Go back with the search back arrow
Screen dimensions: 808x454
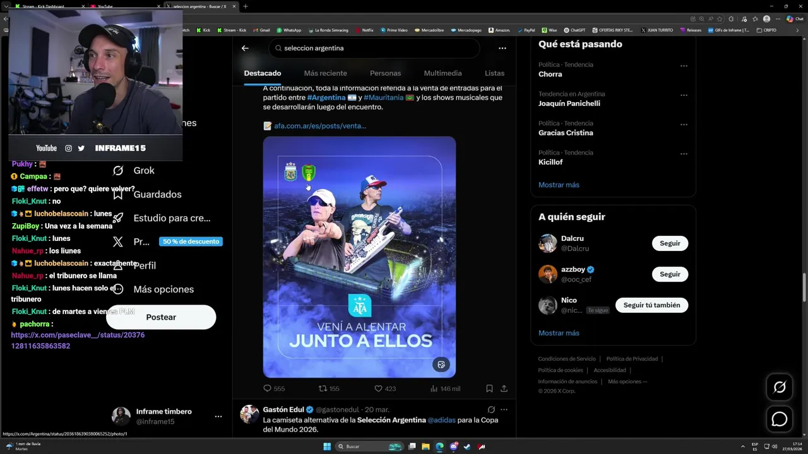tap(245, 48)
